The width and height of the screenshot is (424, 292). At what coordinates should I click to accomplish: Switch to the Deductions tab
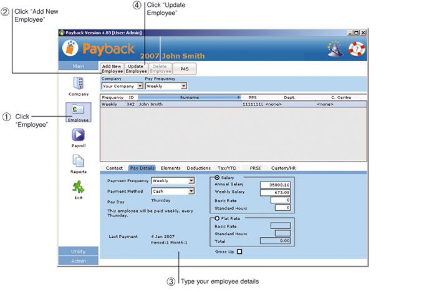[198, 168]
